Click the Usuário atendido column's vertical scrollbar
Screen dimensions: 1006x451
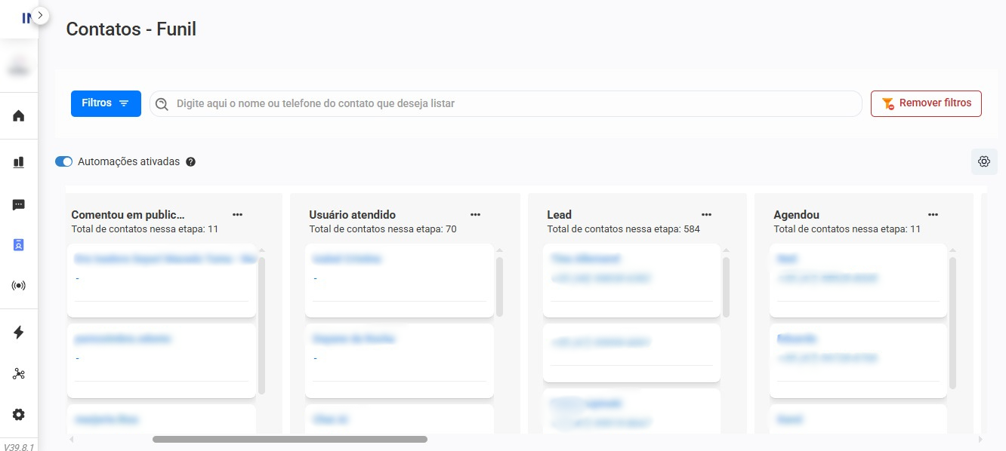point(499,287)
